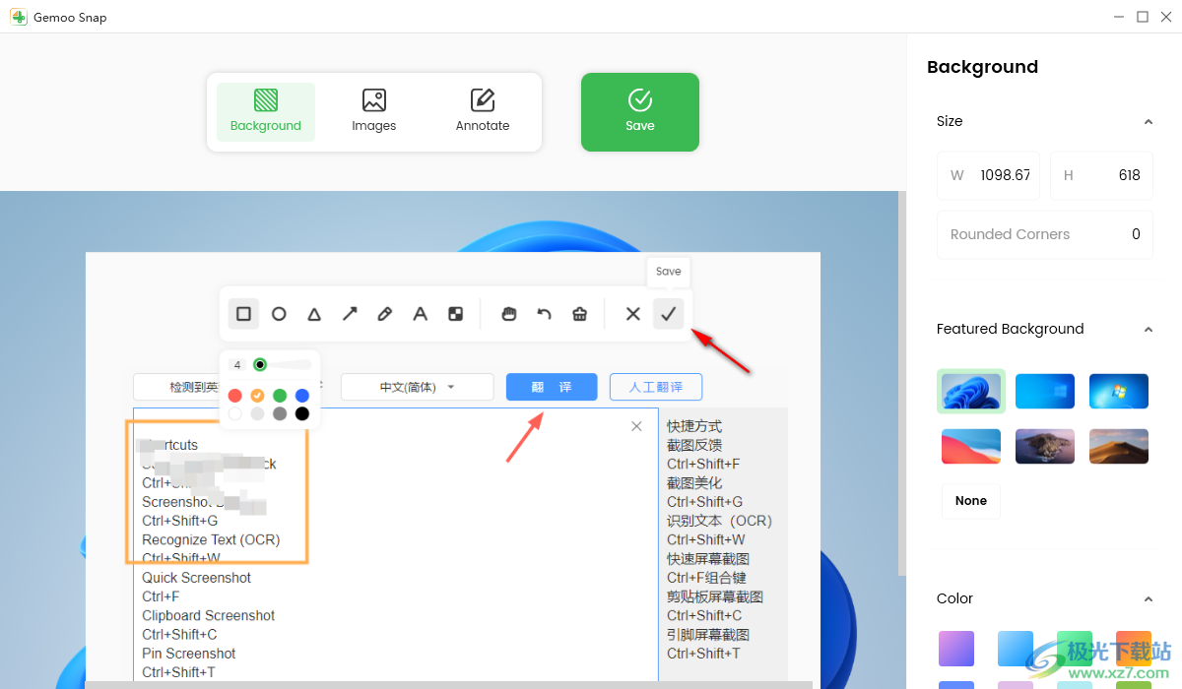This screenshot has height=689, width=1182.
Task: Click the '剪贴板屏幕截图' translated line
Action: tap(715, 596)
